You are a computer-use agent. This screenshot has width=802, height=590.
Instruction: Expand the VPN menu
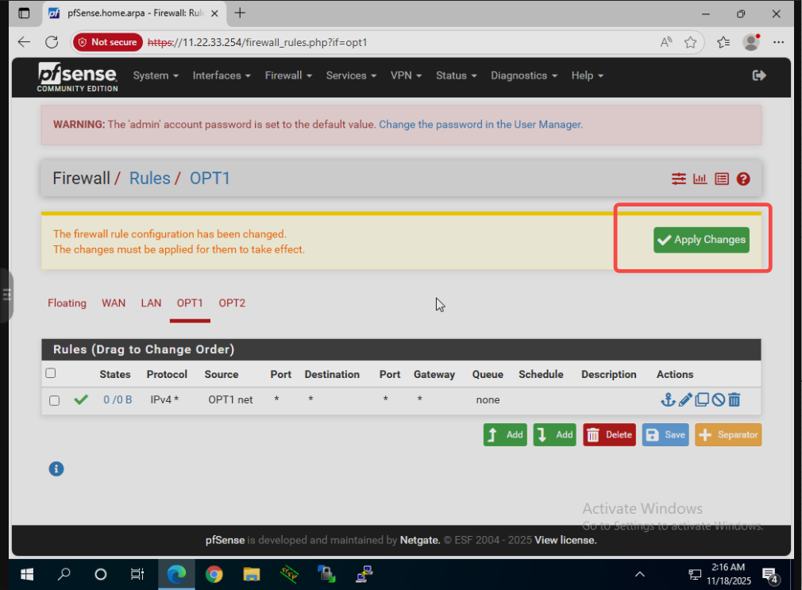click(406, 75)
